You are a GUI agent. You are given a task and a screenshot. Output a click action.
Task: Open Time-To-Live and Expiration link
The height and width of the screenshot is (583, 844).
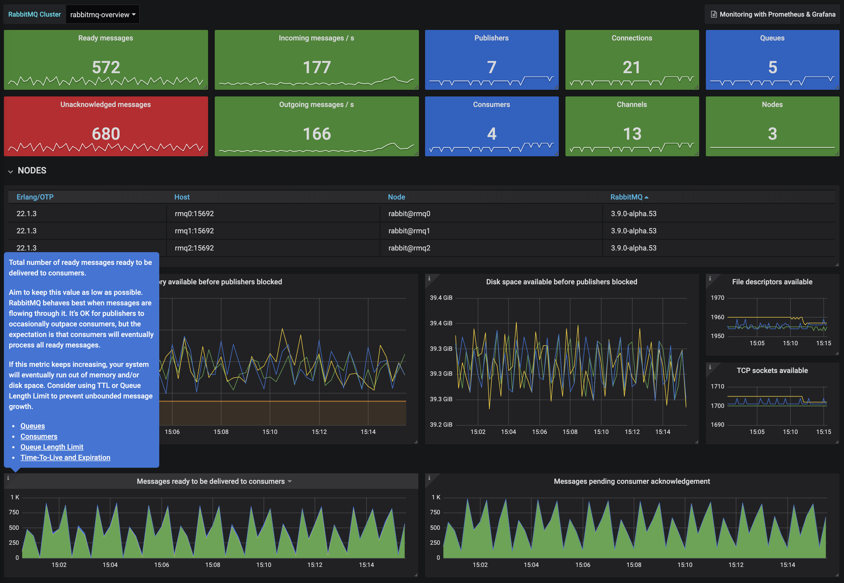coord(65,458)
